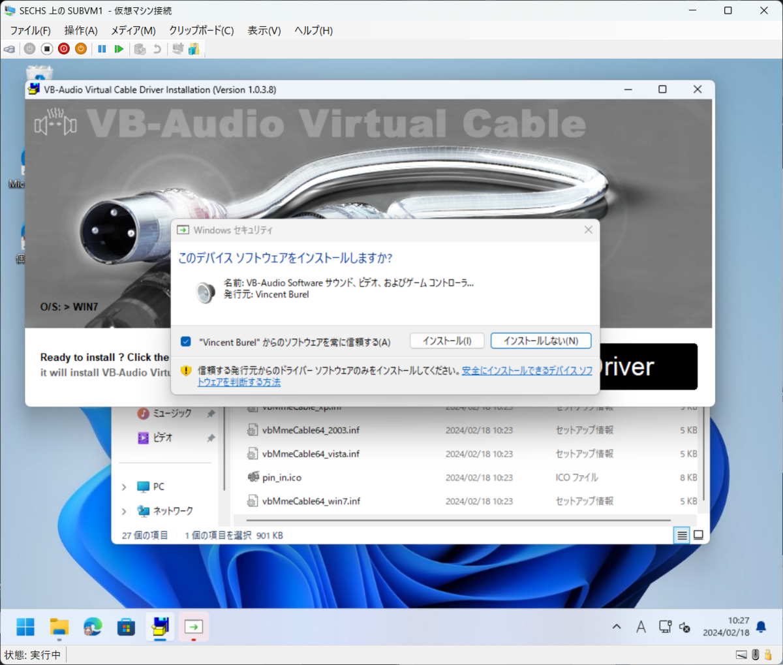
Task: Open Microsoft Store from taskbar
Action: pos(126,627)
